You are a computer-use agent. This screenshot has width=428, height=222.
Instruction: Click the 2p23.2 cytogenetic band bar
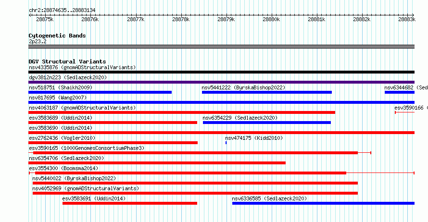coord(221,47)
